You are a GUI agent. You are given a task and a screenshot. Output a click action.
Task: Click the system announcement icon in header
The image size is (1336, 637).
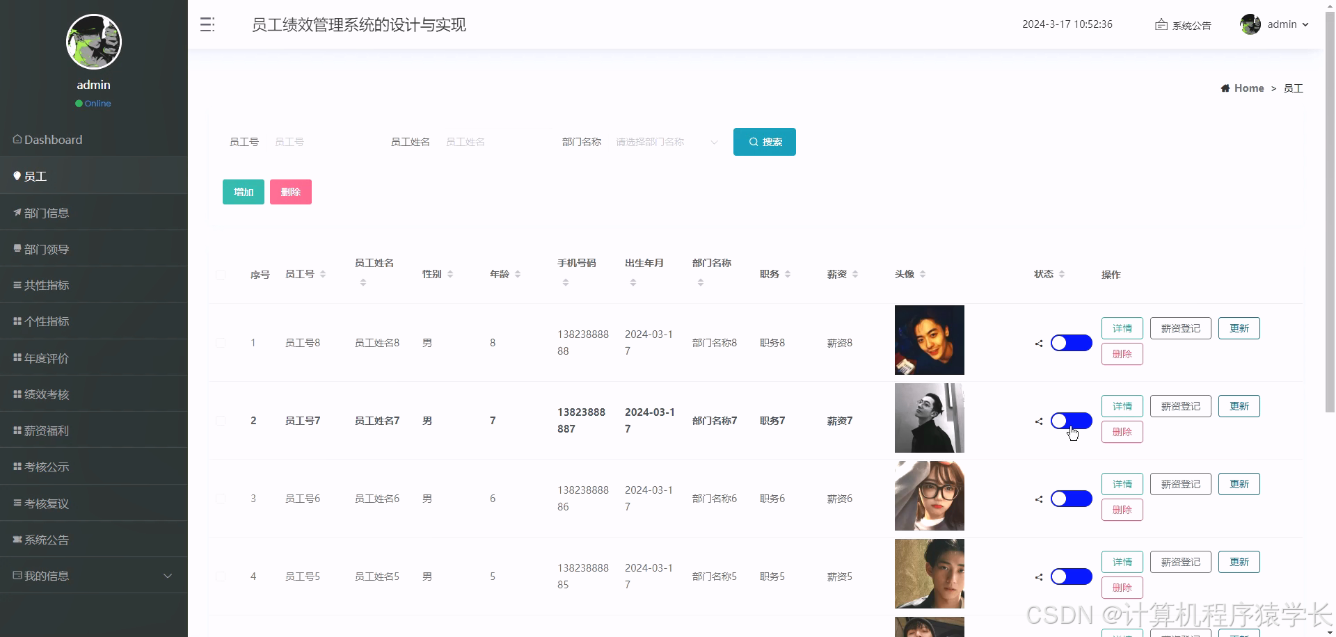pyautogui.click(x=1161, y=25)
